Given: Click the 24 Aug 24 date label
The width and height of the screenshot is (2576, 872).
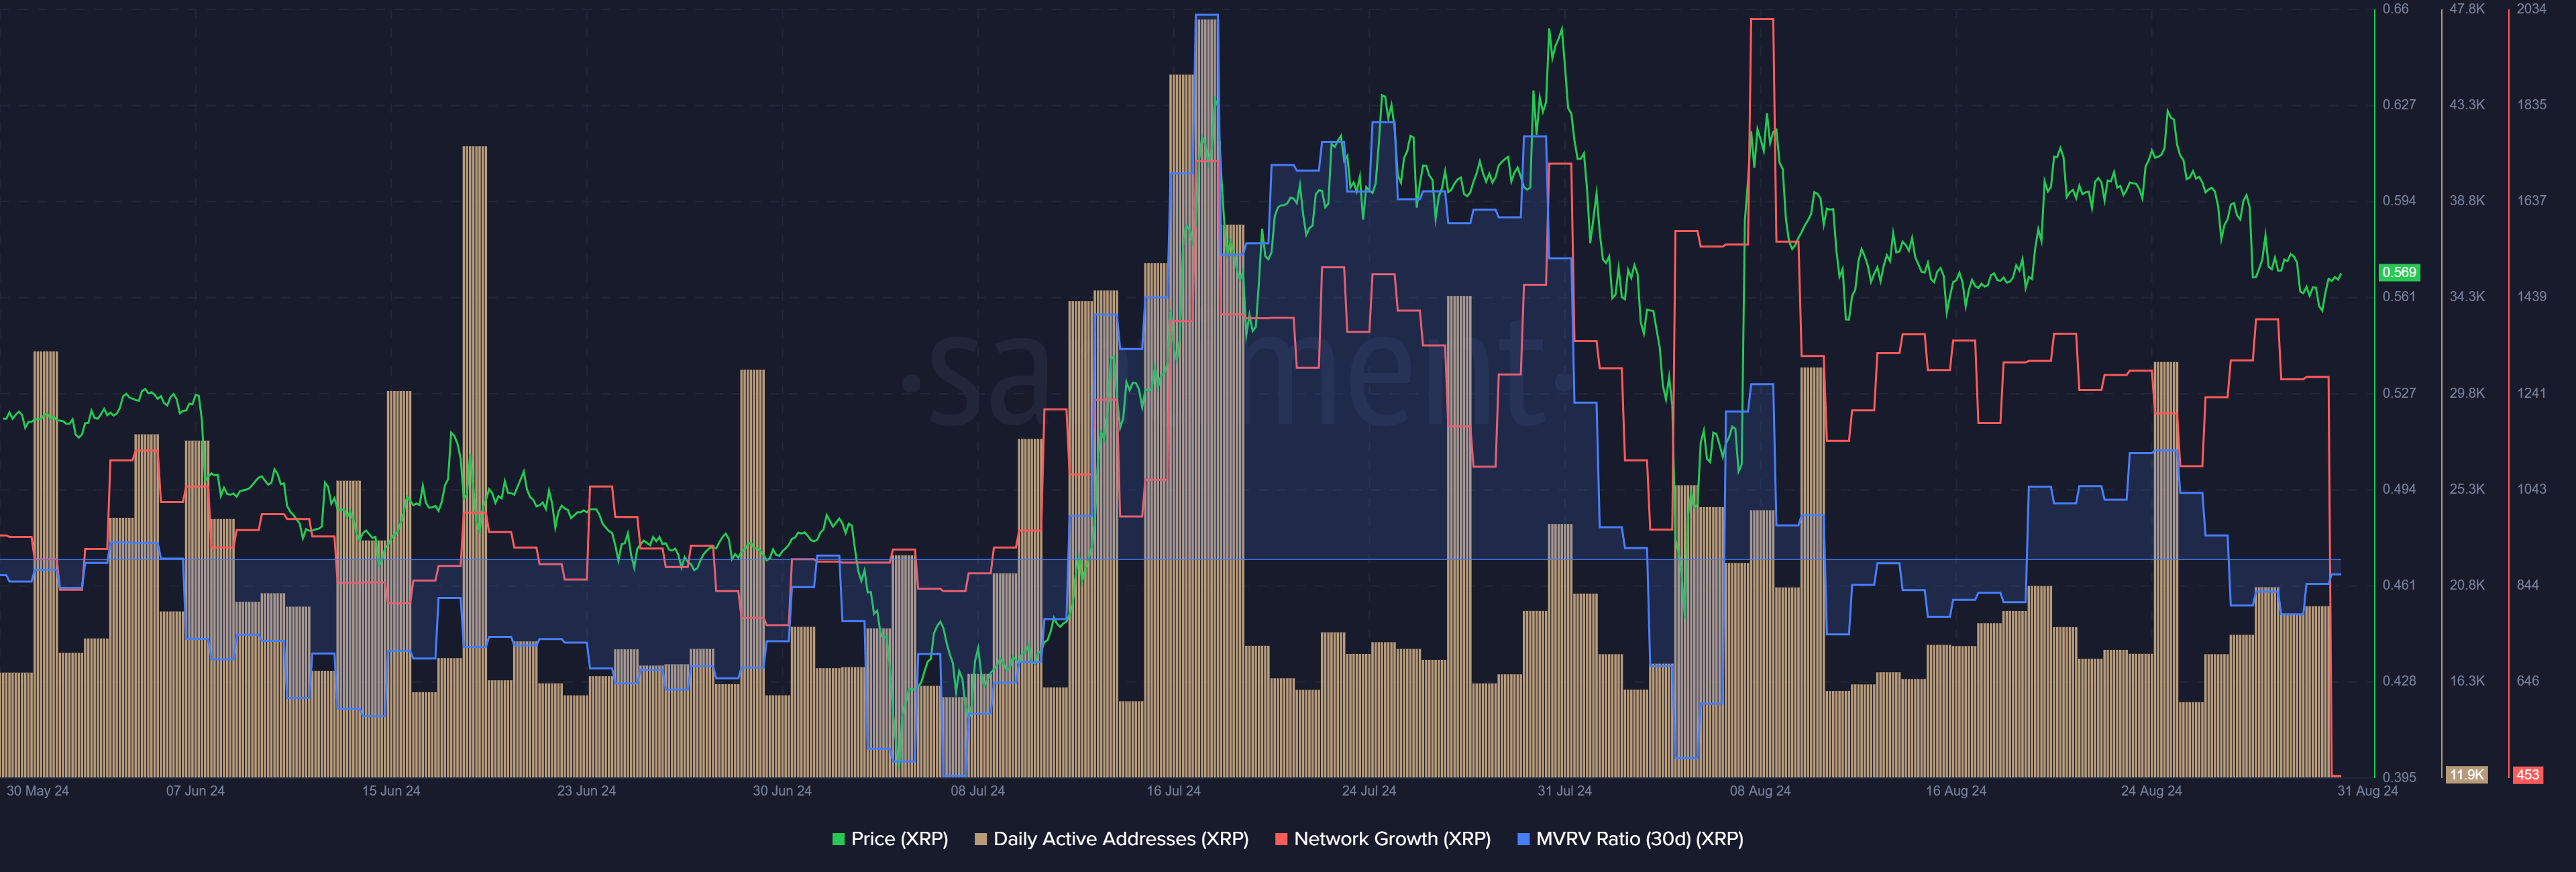Looking at the screenshot, I should (x=2151, y=791).
